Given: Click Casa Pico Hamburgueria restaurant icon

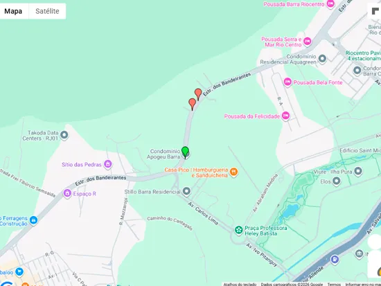Looking at the screenshot, I should (233, 172).
